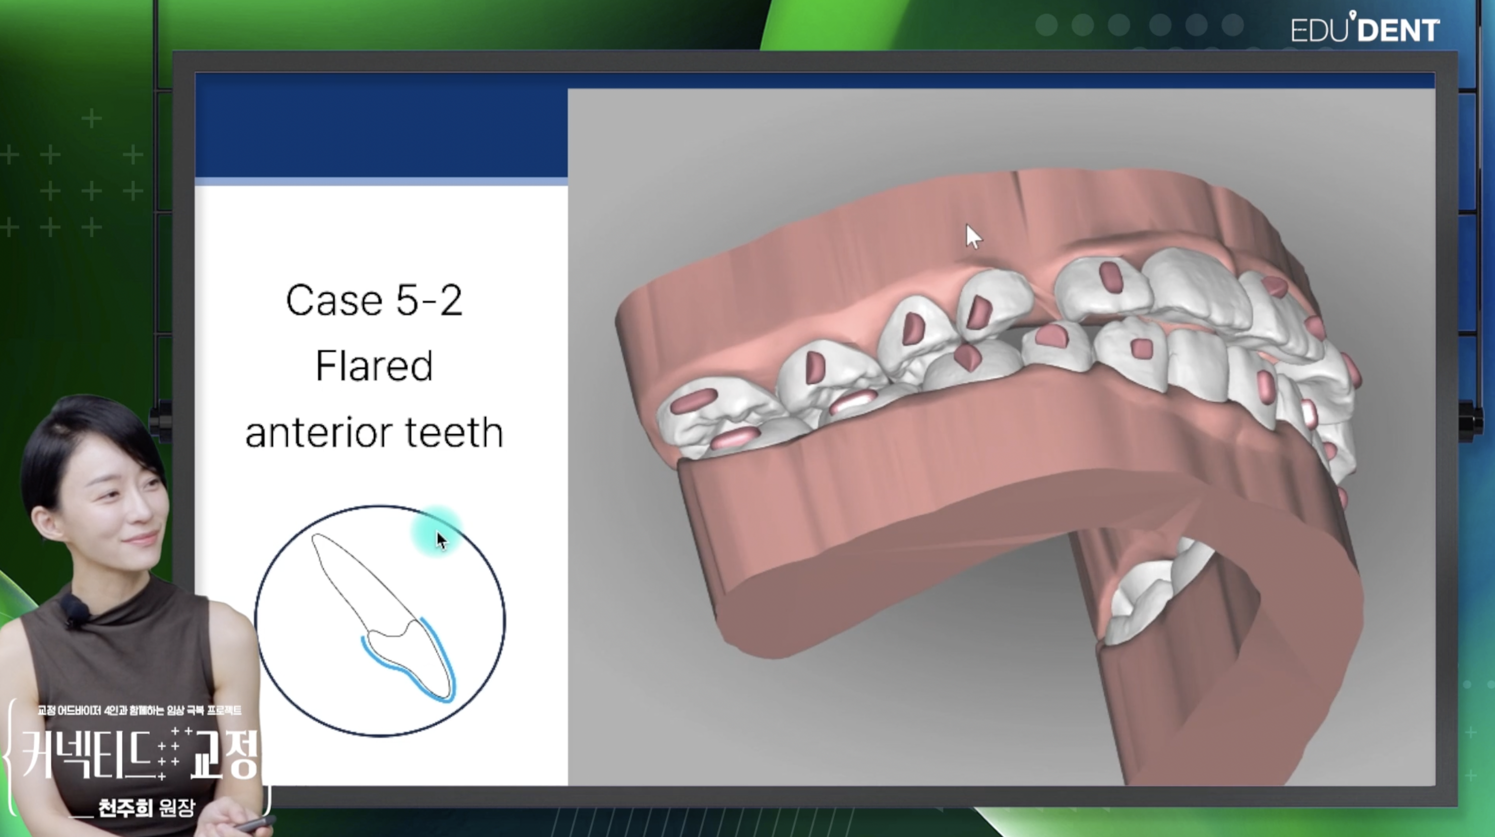Click the Korean subtitle line above the program title
This screenshot has width=1495, height=837.
139,710
